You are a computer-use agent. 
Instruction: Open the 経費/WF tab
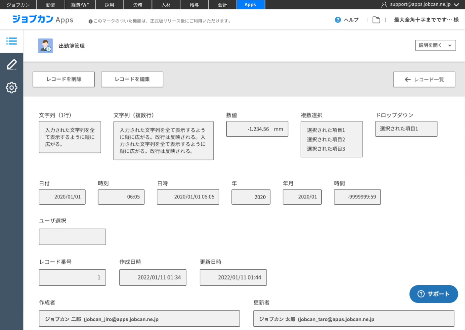(80, 5)
